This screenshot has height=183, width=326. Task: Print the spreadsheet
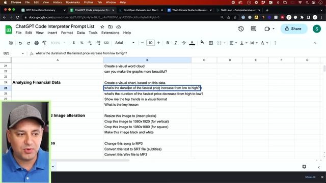36,43
